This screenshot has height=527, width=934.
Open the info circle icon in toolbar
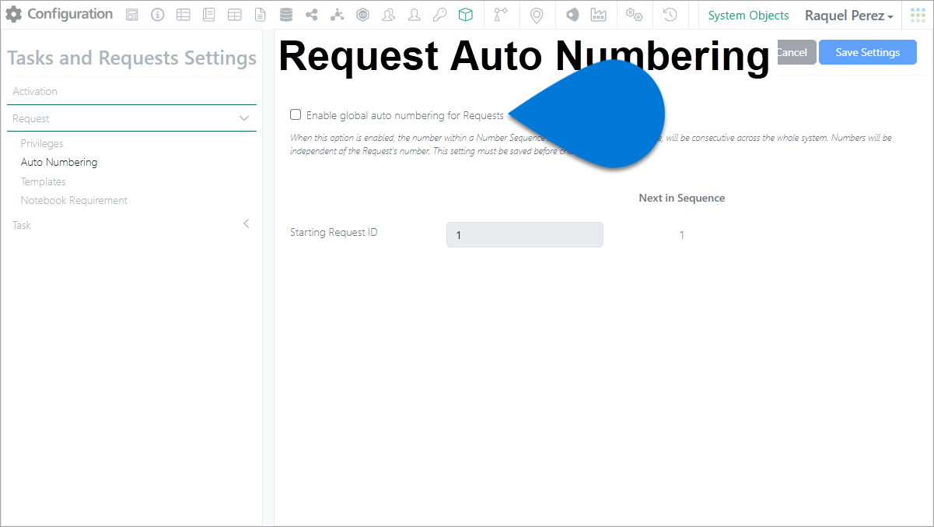(157, 15)
